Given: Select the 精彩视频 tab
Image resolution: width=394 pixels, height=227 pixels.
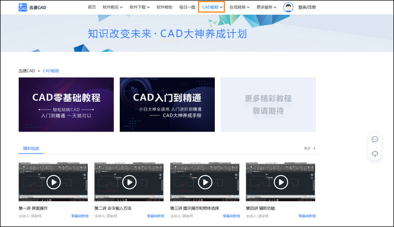Looking at the screenshot, I should [x=31, y=148].
